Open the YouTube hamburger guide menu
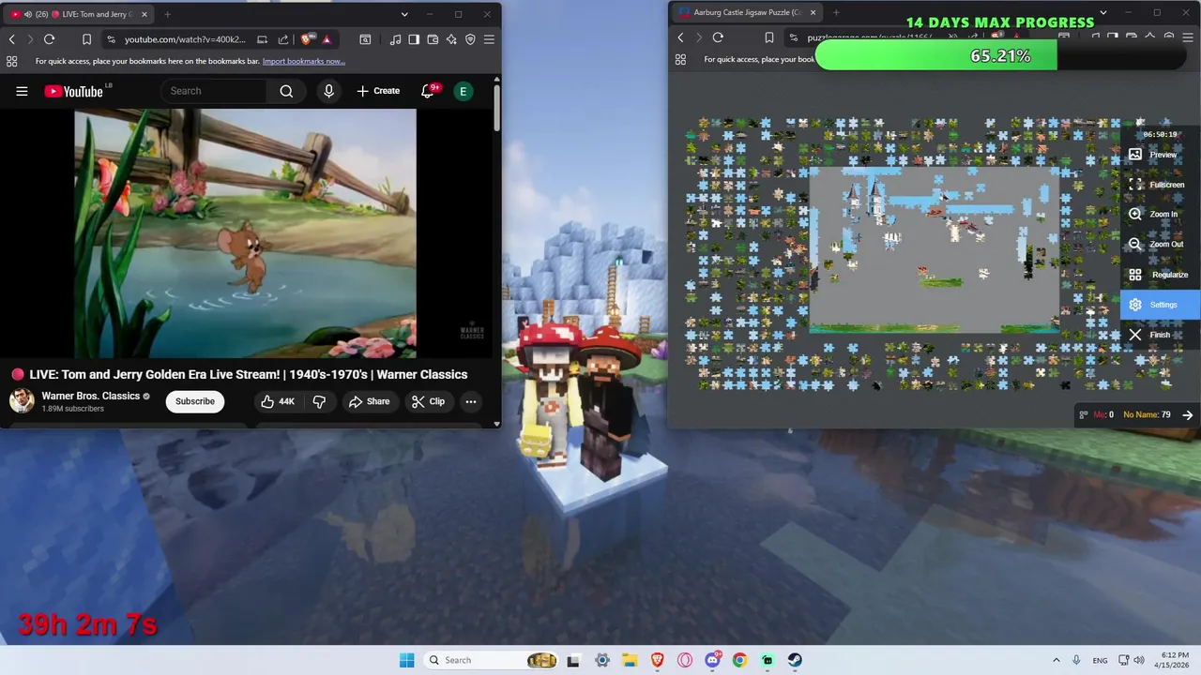The image size is (1201, 675). [x=22, y=91]
